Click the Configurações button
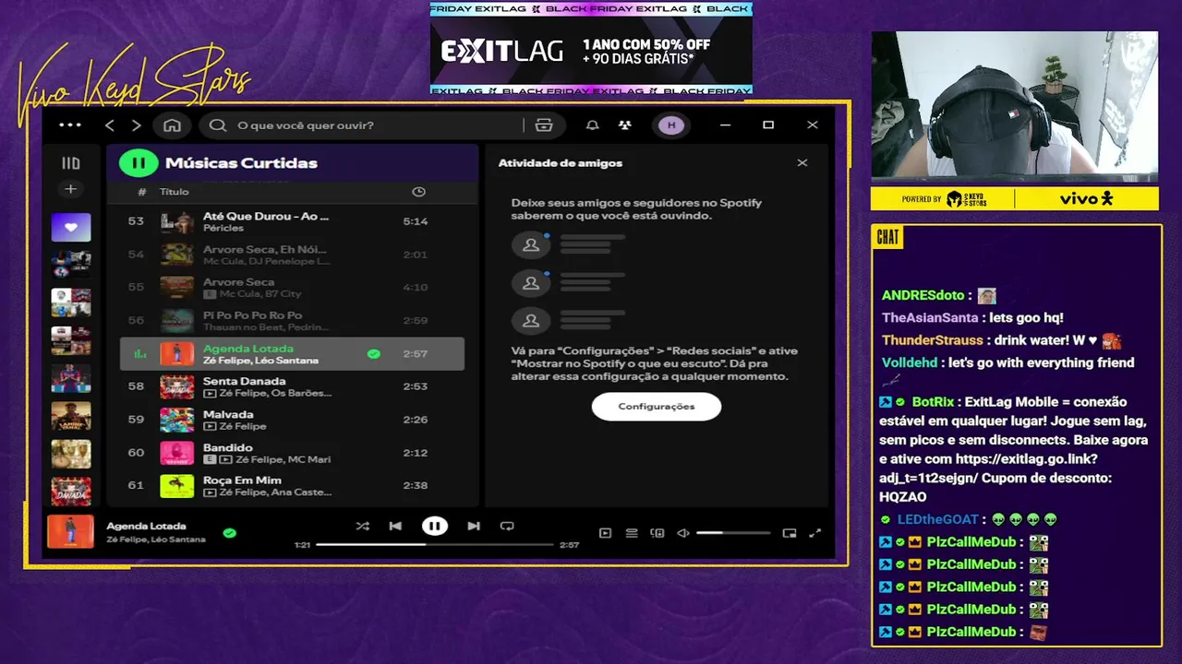Viewport: 1182px width, 664px height. point(657,406)
